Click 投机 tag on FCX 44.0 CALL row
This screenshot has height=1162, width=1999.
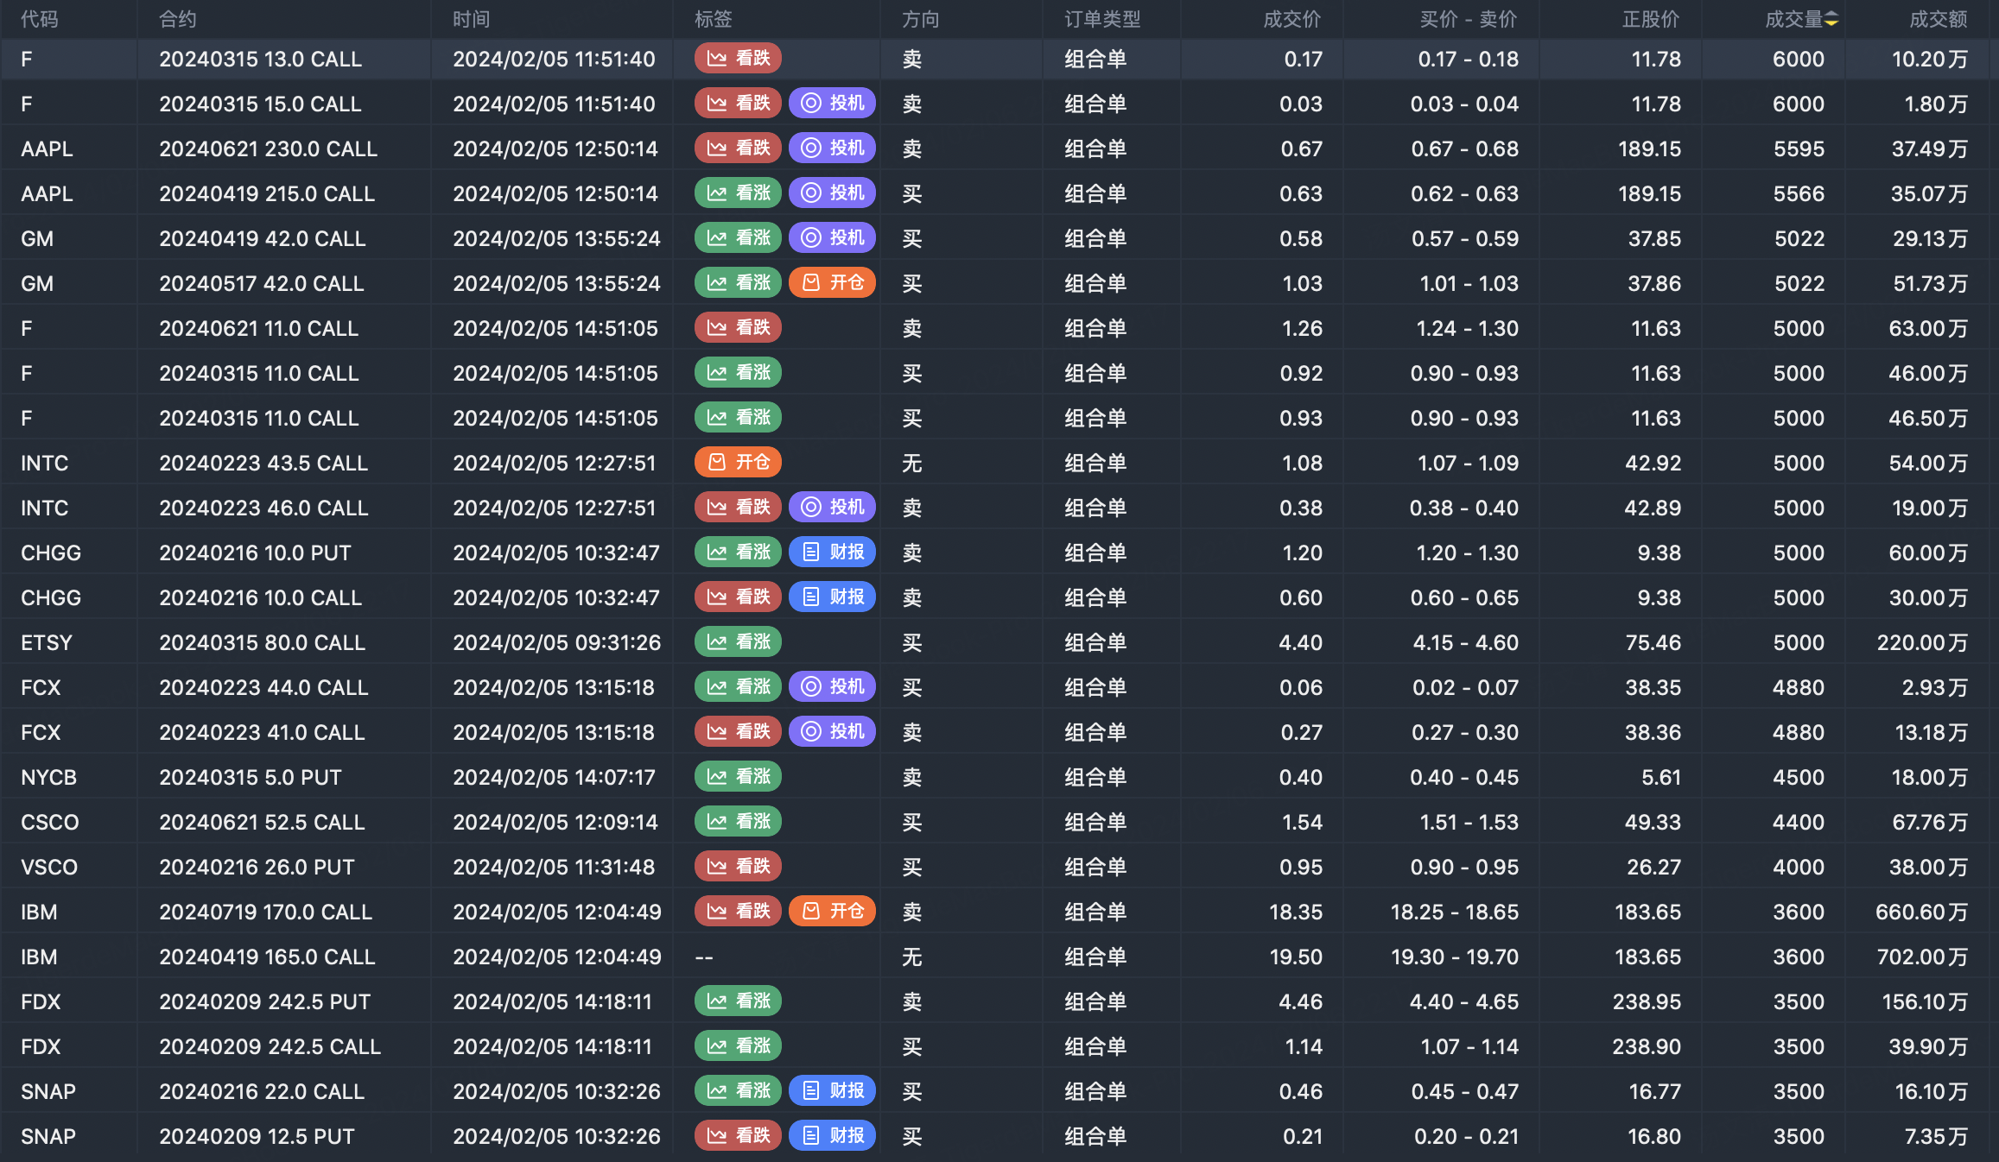(x=832, y=687)
